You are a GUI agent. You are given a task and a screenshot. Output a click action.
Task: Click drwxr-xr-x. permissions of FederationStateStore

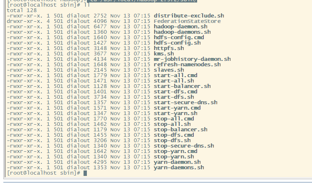coord(25,21)
